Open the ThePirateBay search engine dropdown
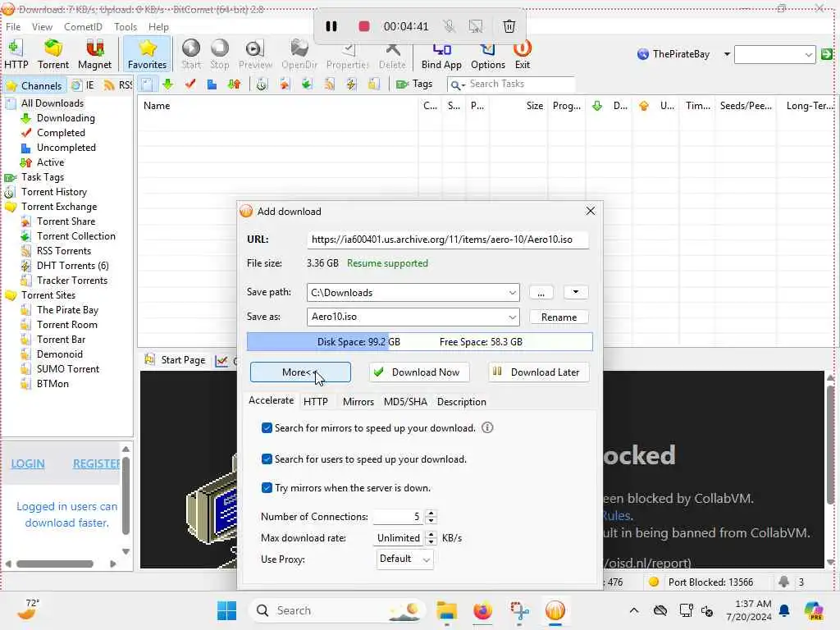The height and width of the screenshot is (630, 840). [727, 54]
